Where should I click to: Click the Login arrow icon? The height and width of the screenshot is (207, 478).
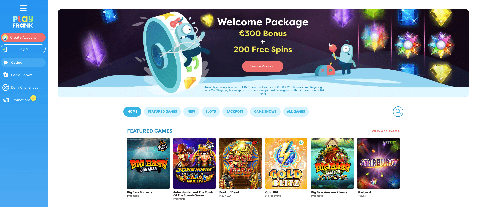[x=4, y=49]
